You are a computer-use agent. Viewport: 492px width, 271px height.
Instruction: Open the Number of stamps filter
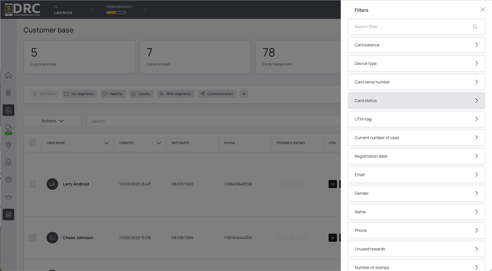[416, 265]
